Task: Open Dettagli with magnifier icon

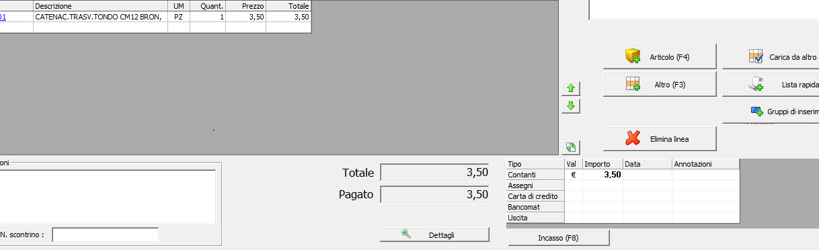Action: point(434,235)
